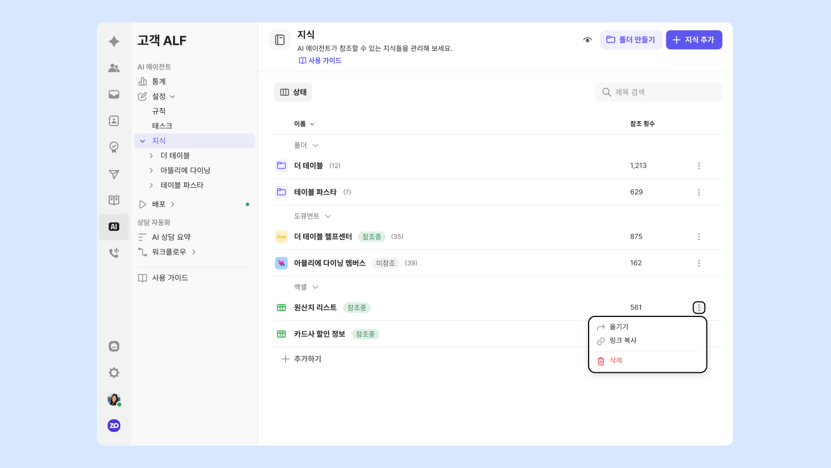
Task: Collapse the 도큐먼트 section
Action: pos(328,216)
